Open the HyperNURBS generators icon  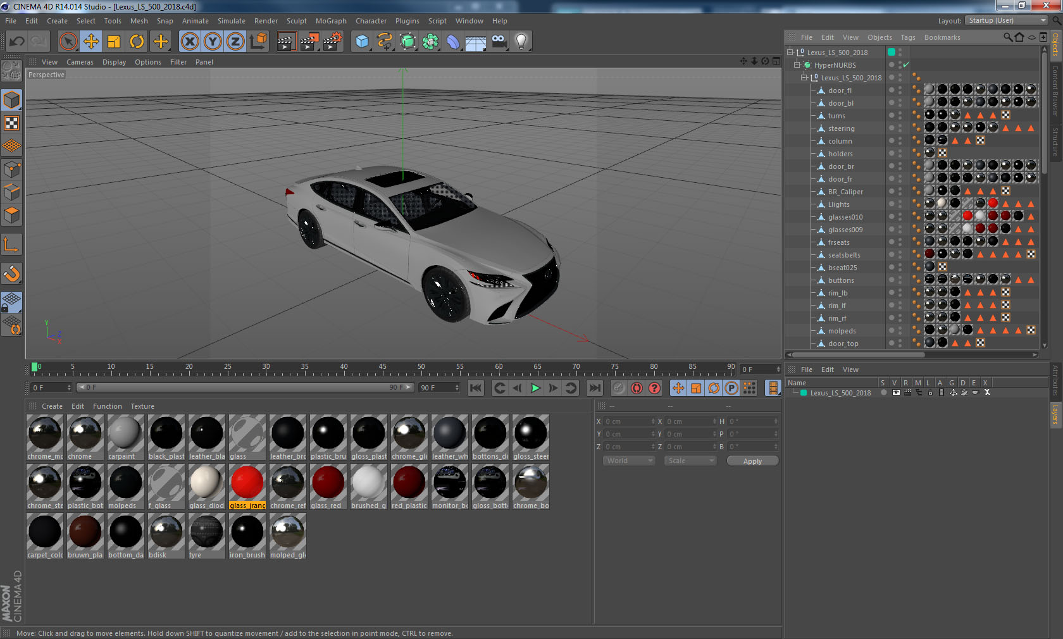(407, 42)
